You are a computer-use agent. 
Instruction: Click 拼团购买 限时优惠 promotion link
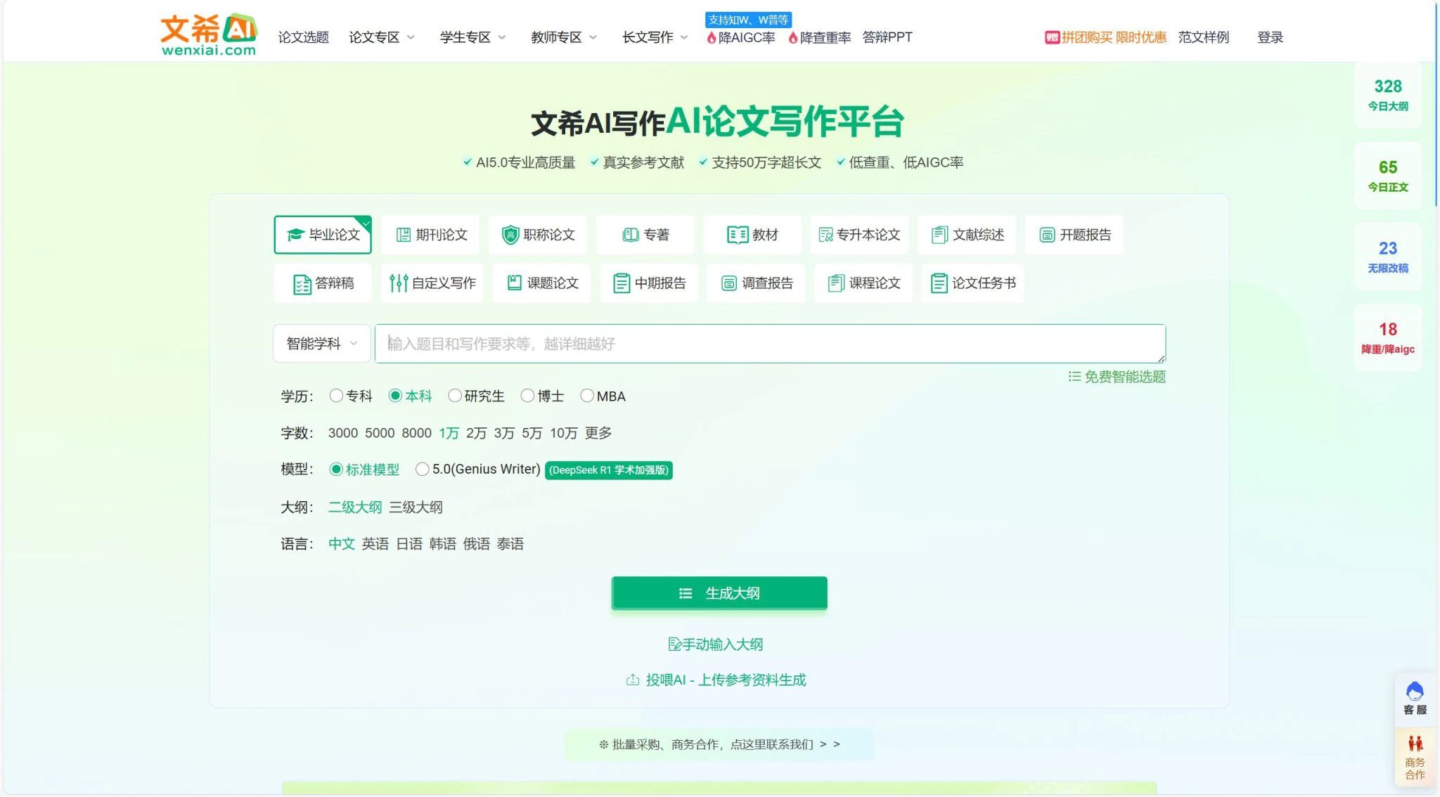[1105, 37]
